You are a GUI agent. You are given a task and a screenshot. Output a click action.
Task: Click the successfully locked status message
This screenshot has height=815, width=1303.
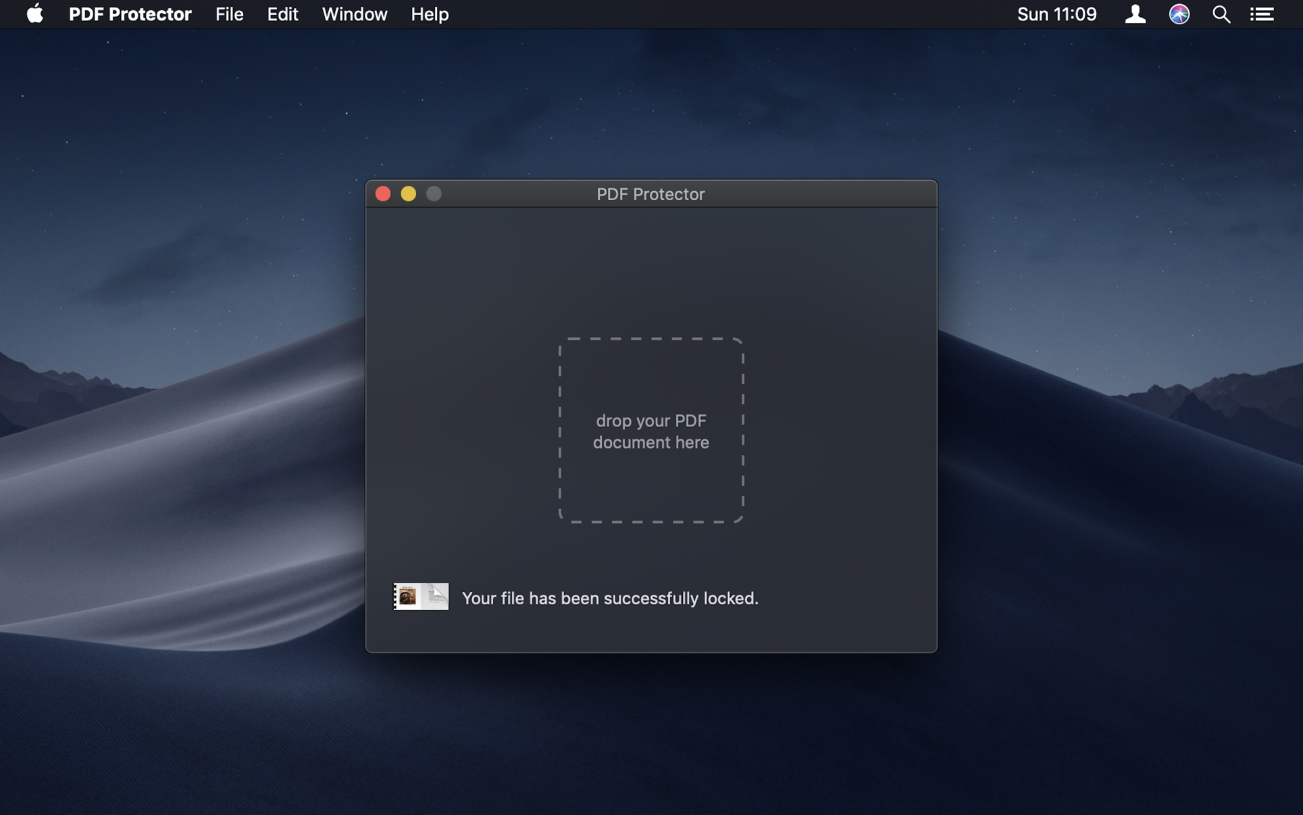click(x=610, y=598)
